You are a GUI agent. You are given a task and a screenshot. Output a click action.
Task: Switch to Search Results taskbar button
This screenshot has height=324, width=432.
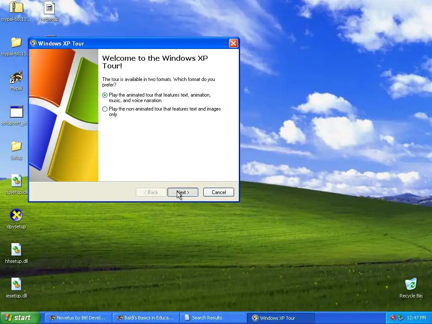213,318
